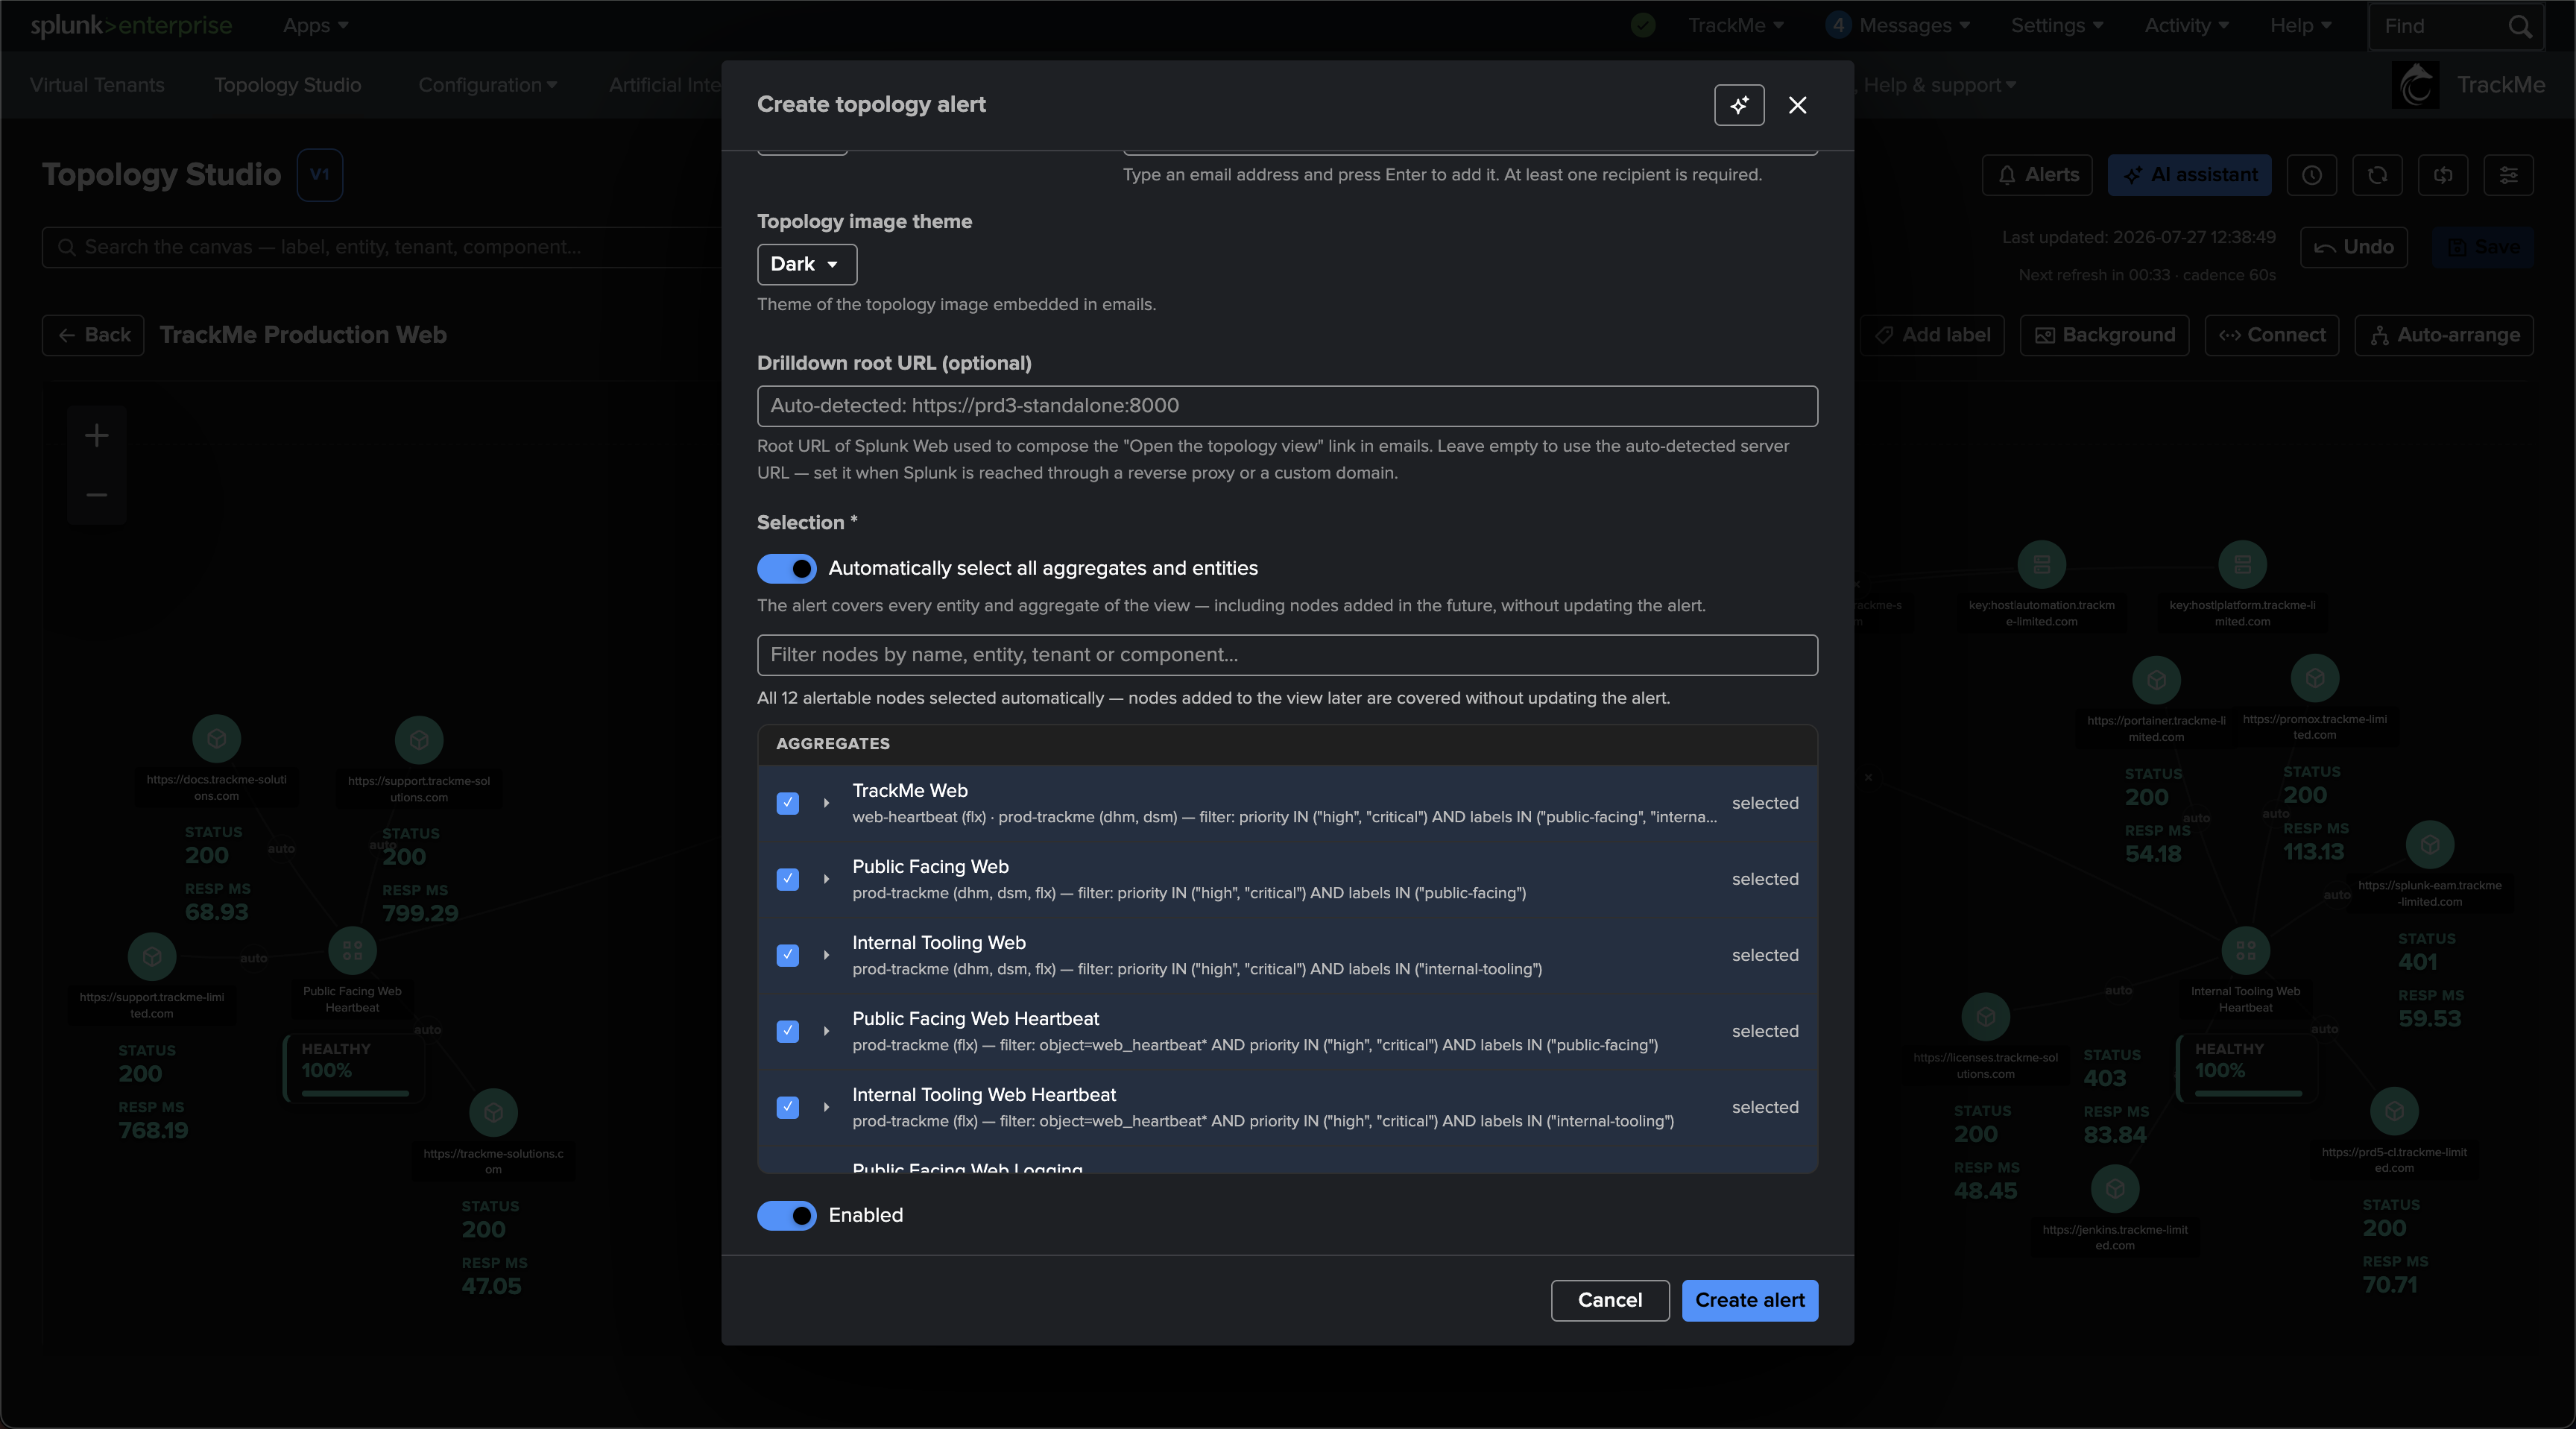Click the search magnifier icon in Find box
This screenshot has width=2576, height=1429.
tap(2519, 27)
